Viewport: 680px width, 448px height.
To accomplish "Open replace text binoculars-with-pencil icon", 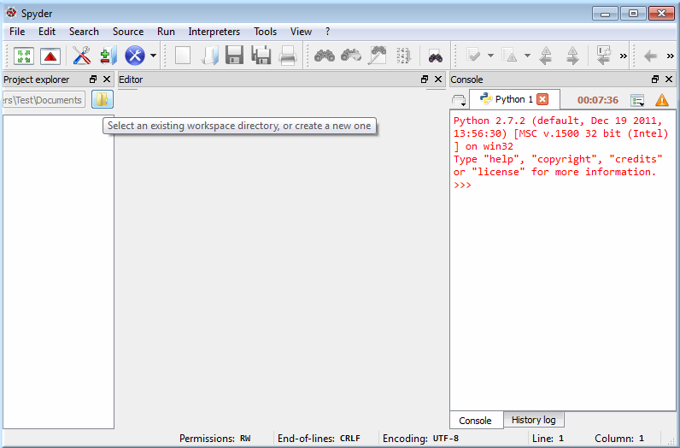I will point(378,56).
